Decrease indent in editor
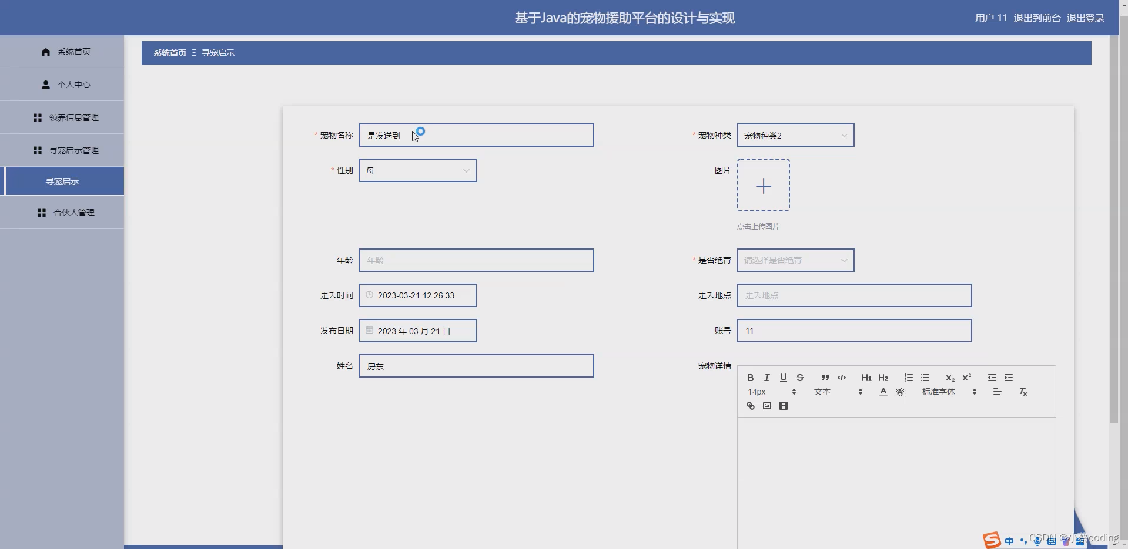This screenshot has width=1128, height=549. point(992,378)
